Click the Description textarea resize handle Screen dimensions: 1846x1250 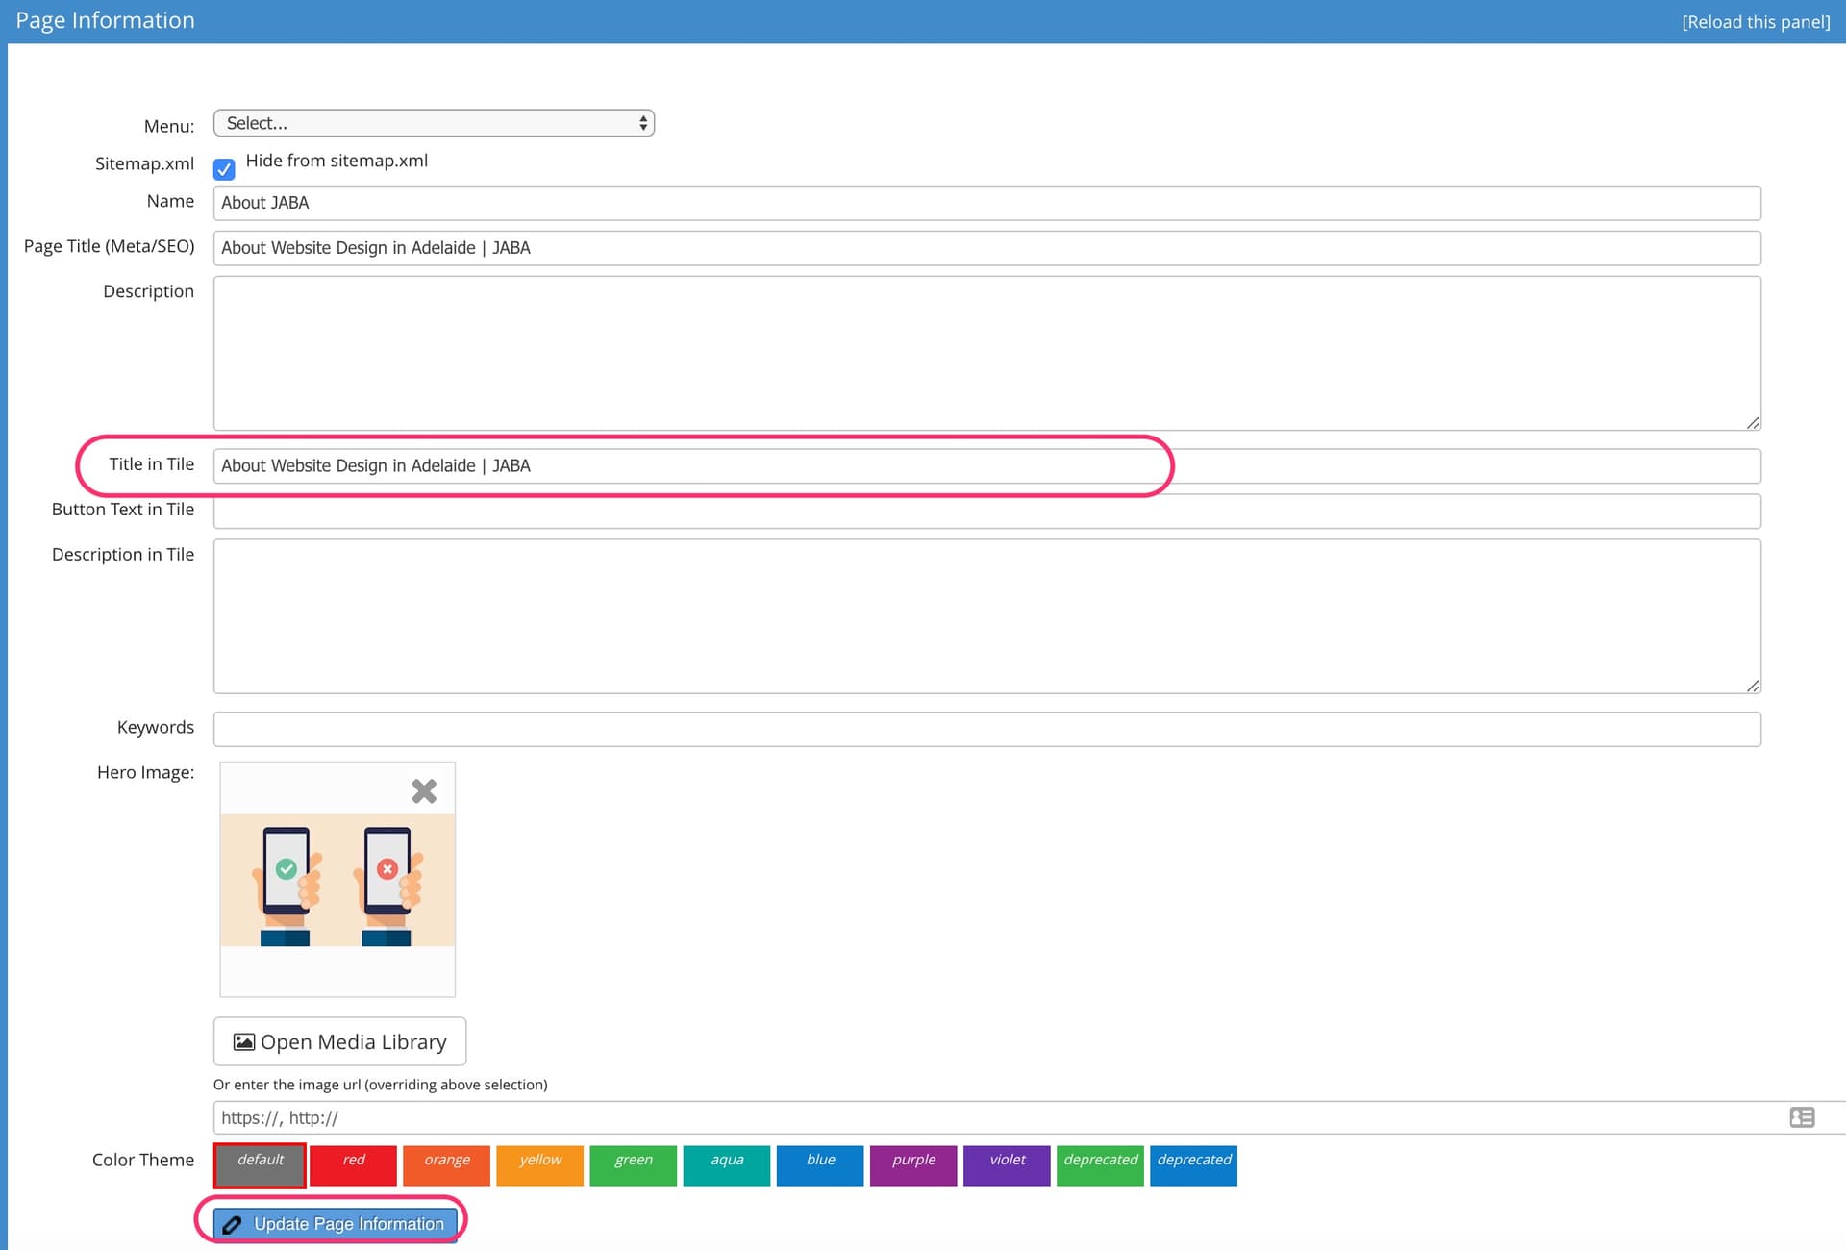click(1753, 423)
